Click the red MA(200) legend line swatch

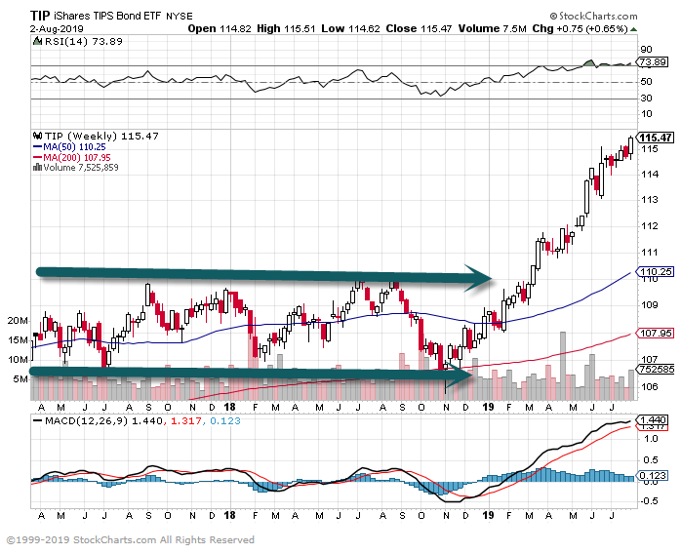pyautogui.click(x=38, y=158)
